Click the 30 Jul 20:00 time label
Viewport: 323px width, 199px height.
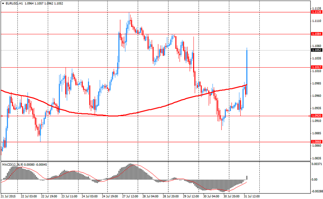pos(231,196)
